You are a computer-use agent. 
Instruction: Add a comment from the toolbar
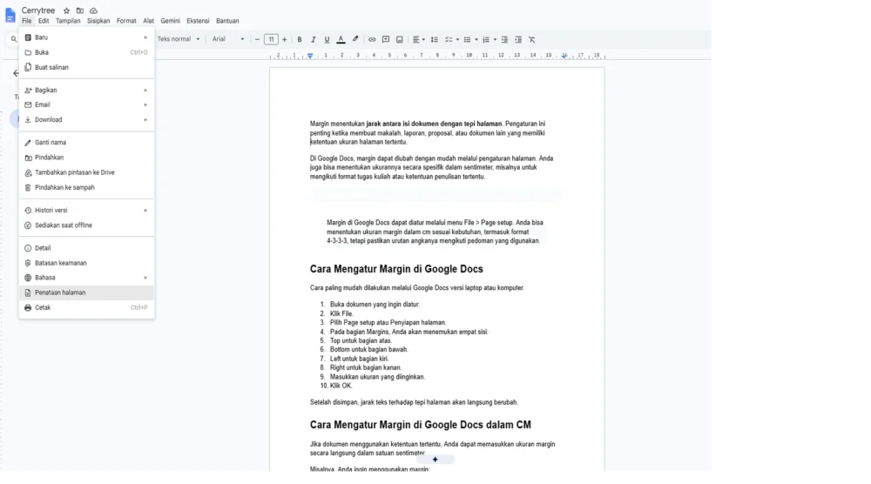point(386,39)
